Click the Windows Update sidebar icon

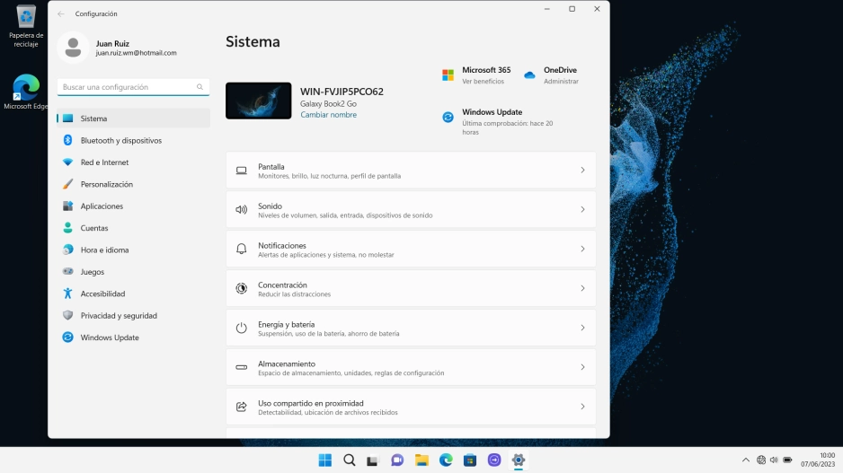pos(67,337)
